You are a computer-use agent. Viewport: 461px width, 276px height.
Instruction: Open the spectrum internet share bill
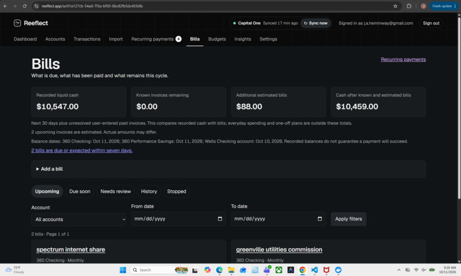click(70, 250)
